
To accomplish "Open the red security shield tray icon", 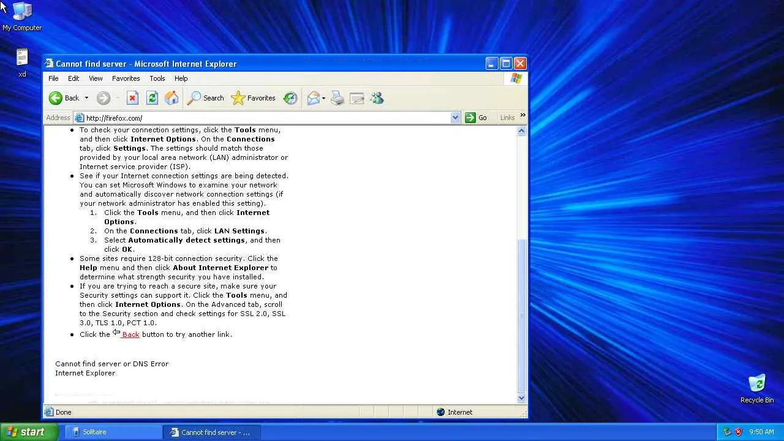I will point(738,432).
